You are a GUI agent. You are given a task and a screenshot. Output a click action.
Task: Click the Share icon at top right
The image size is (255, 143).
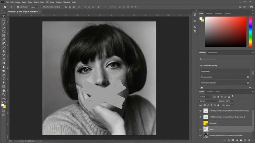251,7
